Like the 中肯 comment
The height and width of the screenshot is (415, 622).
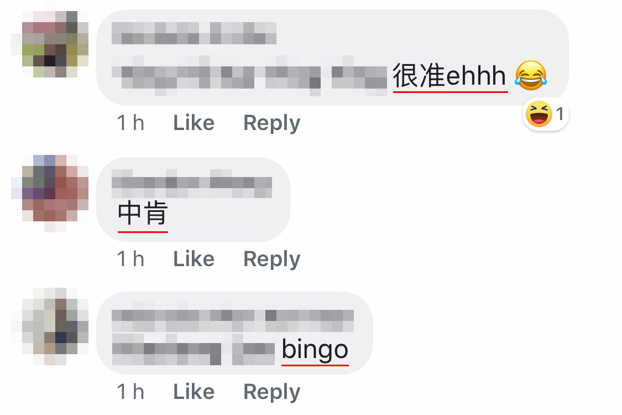[x=194, y=259]
